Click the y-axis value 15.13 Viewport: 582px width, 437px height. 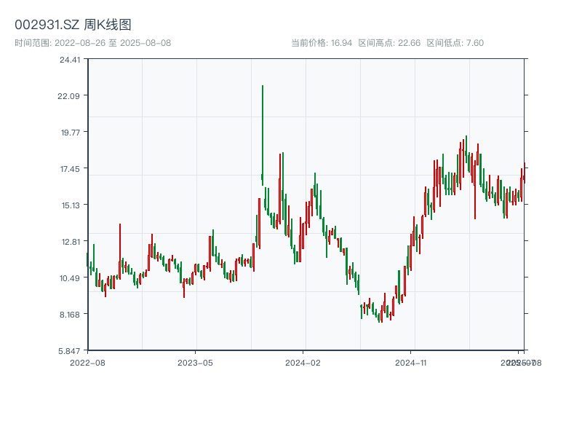(71, 205)
